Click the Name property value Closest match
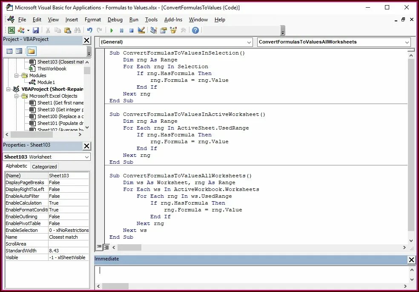 (x=69, y=237)
